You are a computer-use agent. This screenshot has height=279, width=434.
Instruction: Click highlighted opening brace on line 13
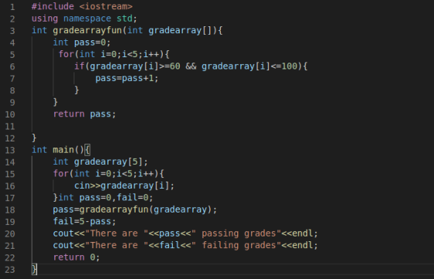(x=87, y=150)
